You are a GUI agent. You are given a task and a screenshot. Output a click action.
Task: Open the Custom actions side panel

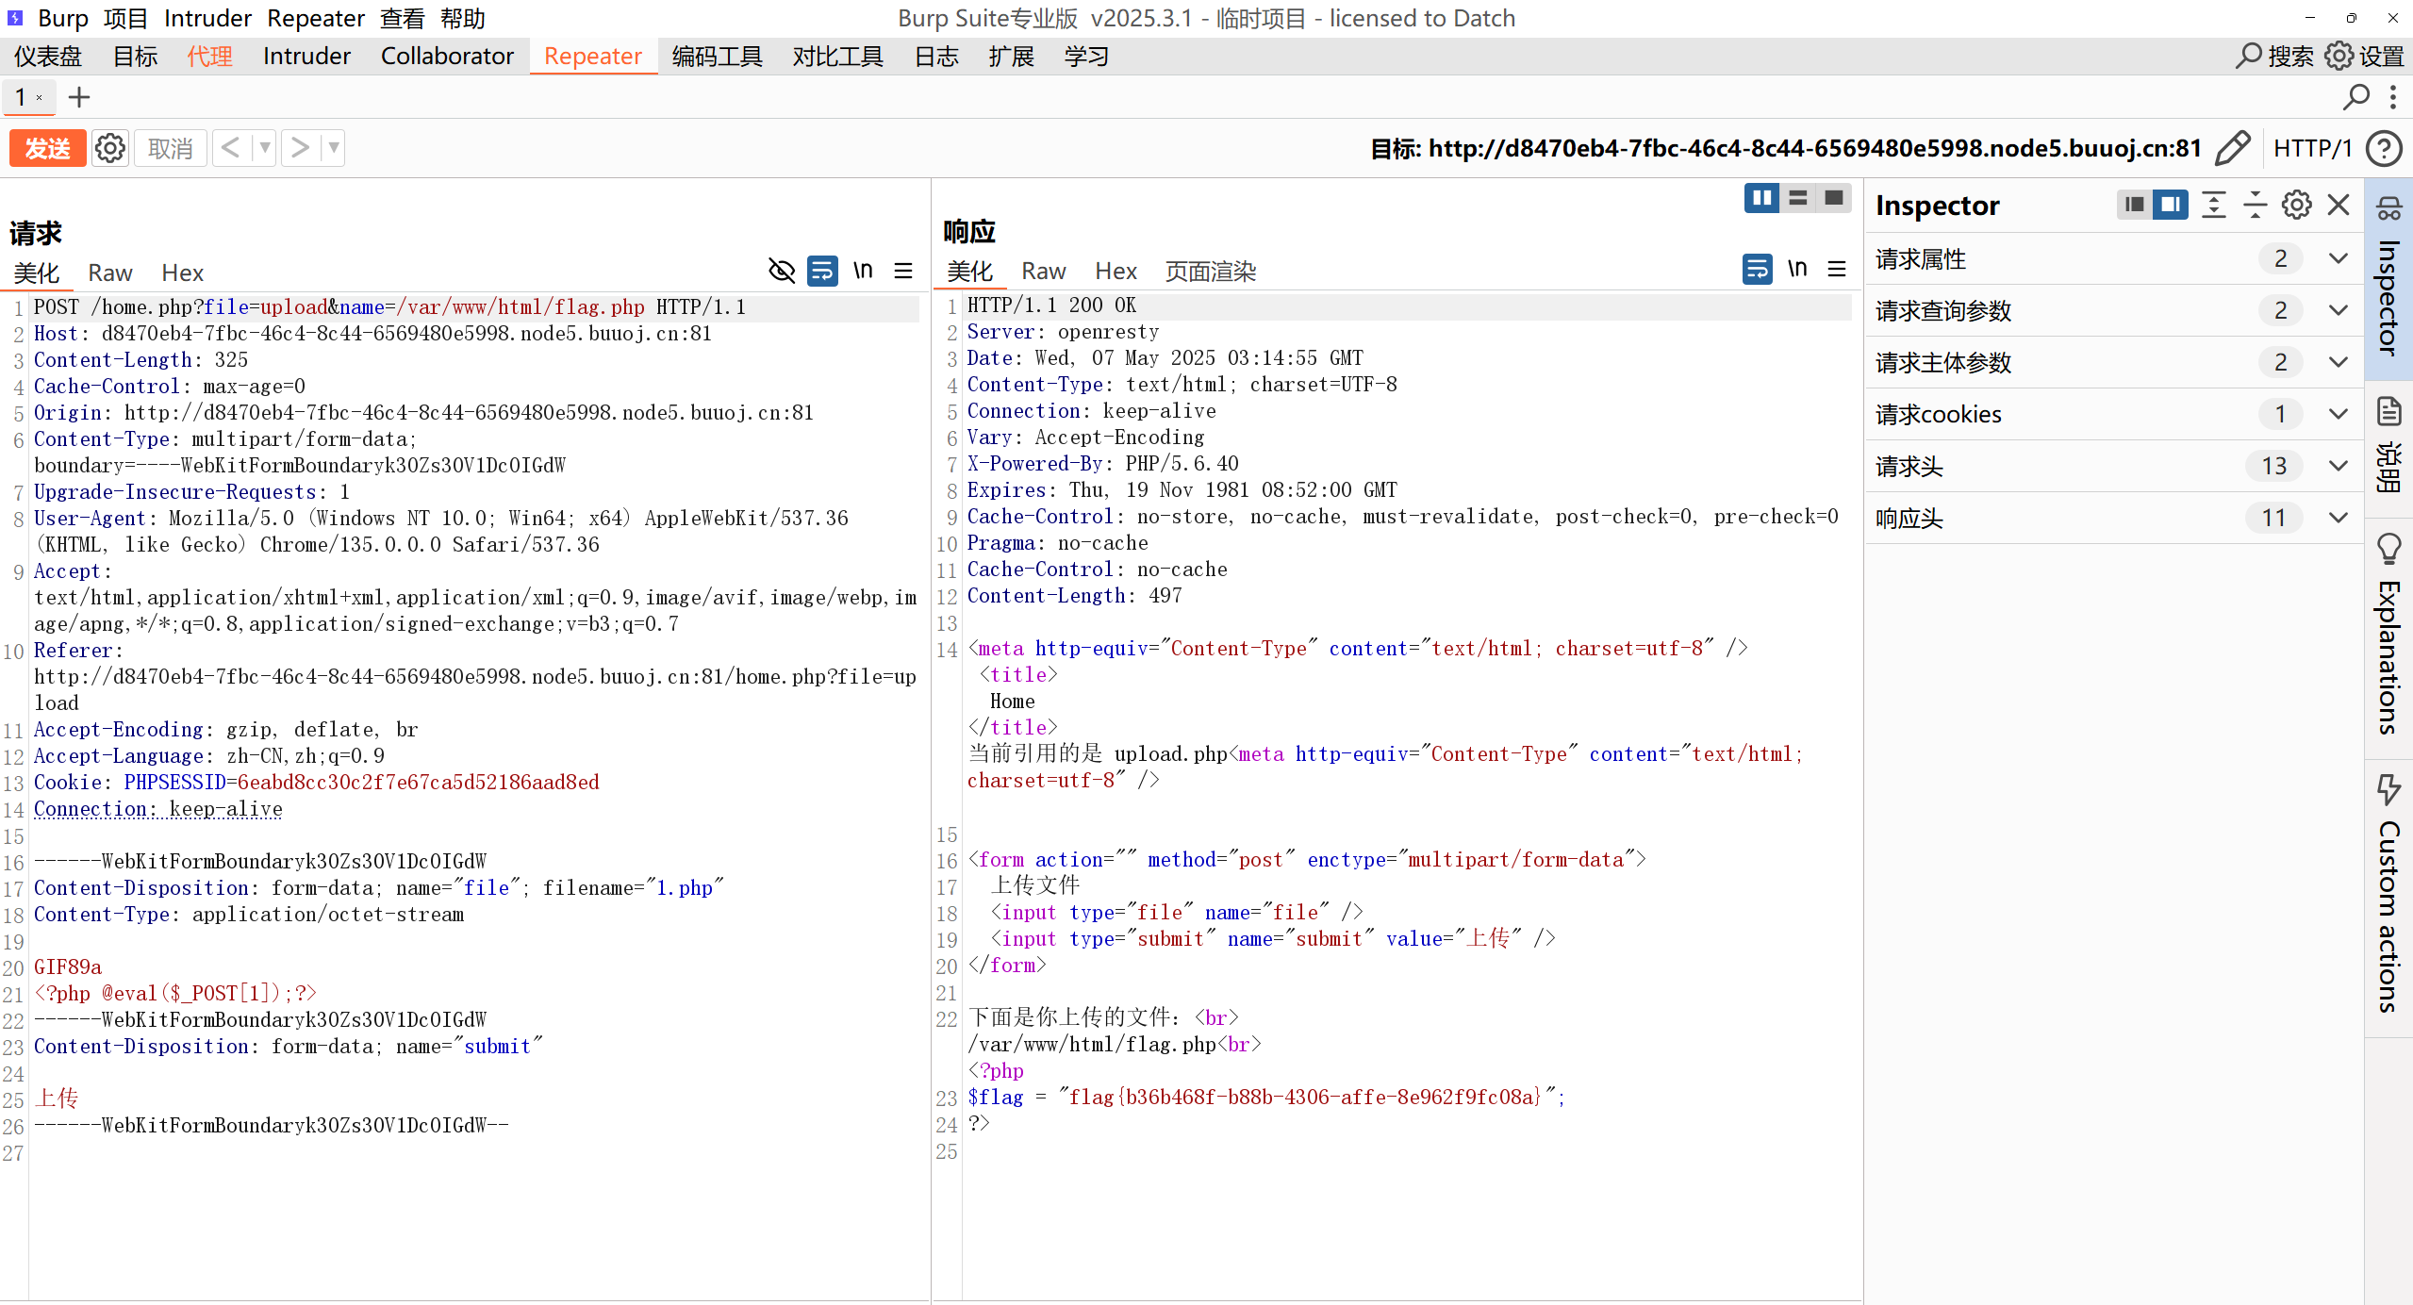click(2388, 896)
